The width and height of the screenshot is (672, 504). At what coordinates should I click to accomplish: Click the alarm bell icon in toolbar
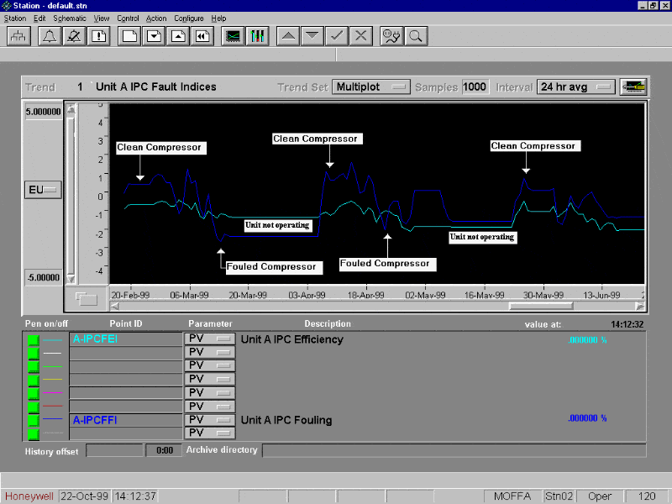click(x=48, y=36)
